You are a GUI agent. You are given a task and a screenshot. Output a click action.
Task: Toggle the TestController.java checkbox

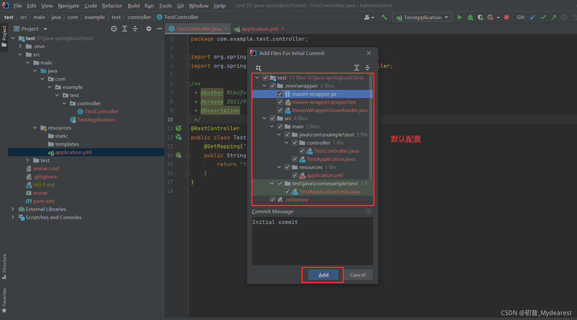pos(302,151)
